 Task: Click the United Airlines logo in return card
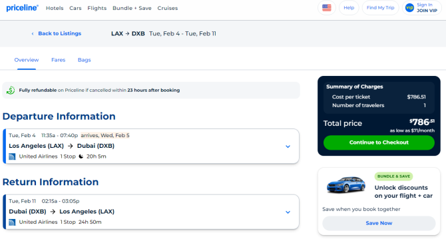(12, 222)
